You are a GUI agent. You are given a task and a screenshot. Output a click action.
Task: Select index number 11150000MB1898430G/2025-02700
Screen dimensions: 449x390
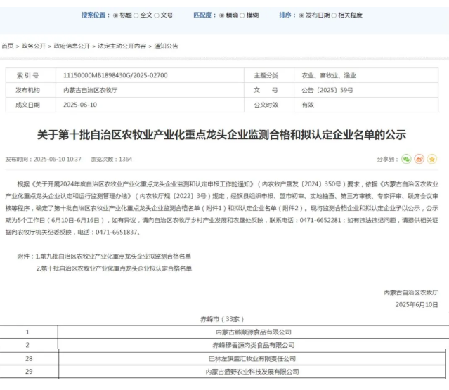[115, 75]
